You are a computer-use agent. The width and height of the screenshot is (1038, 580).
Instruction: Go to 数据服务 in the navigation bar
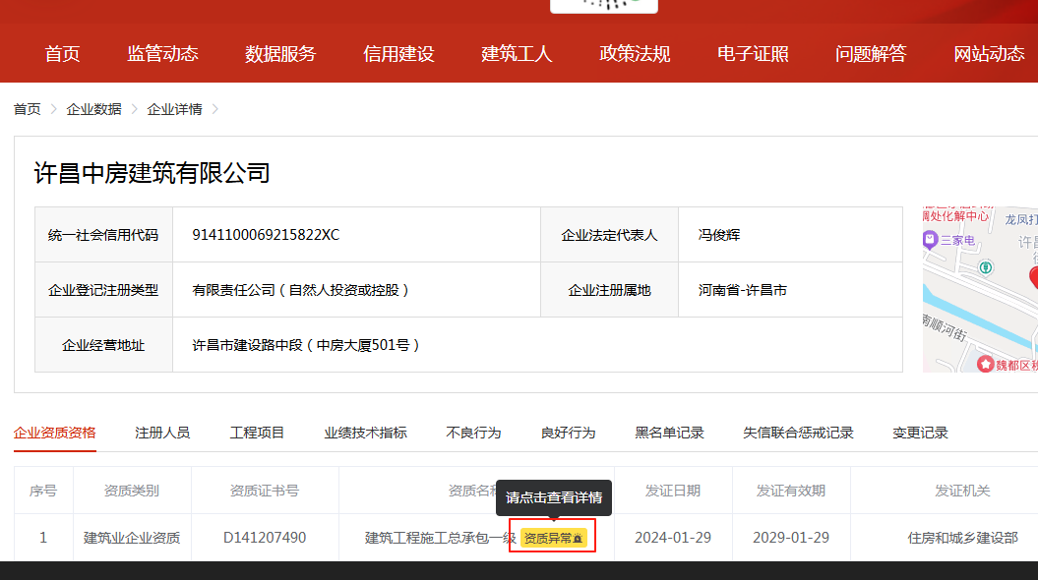coord(280,54)
